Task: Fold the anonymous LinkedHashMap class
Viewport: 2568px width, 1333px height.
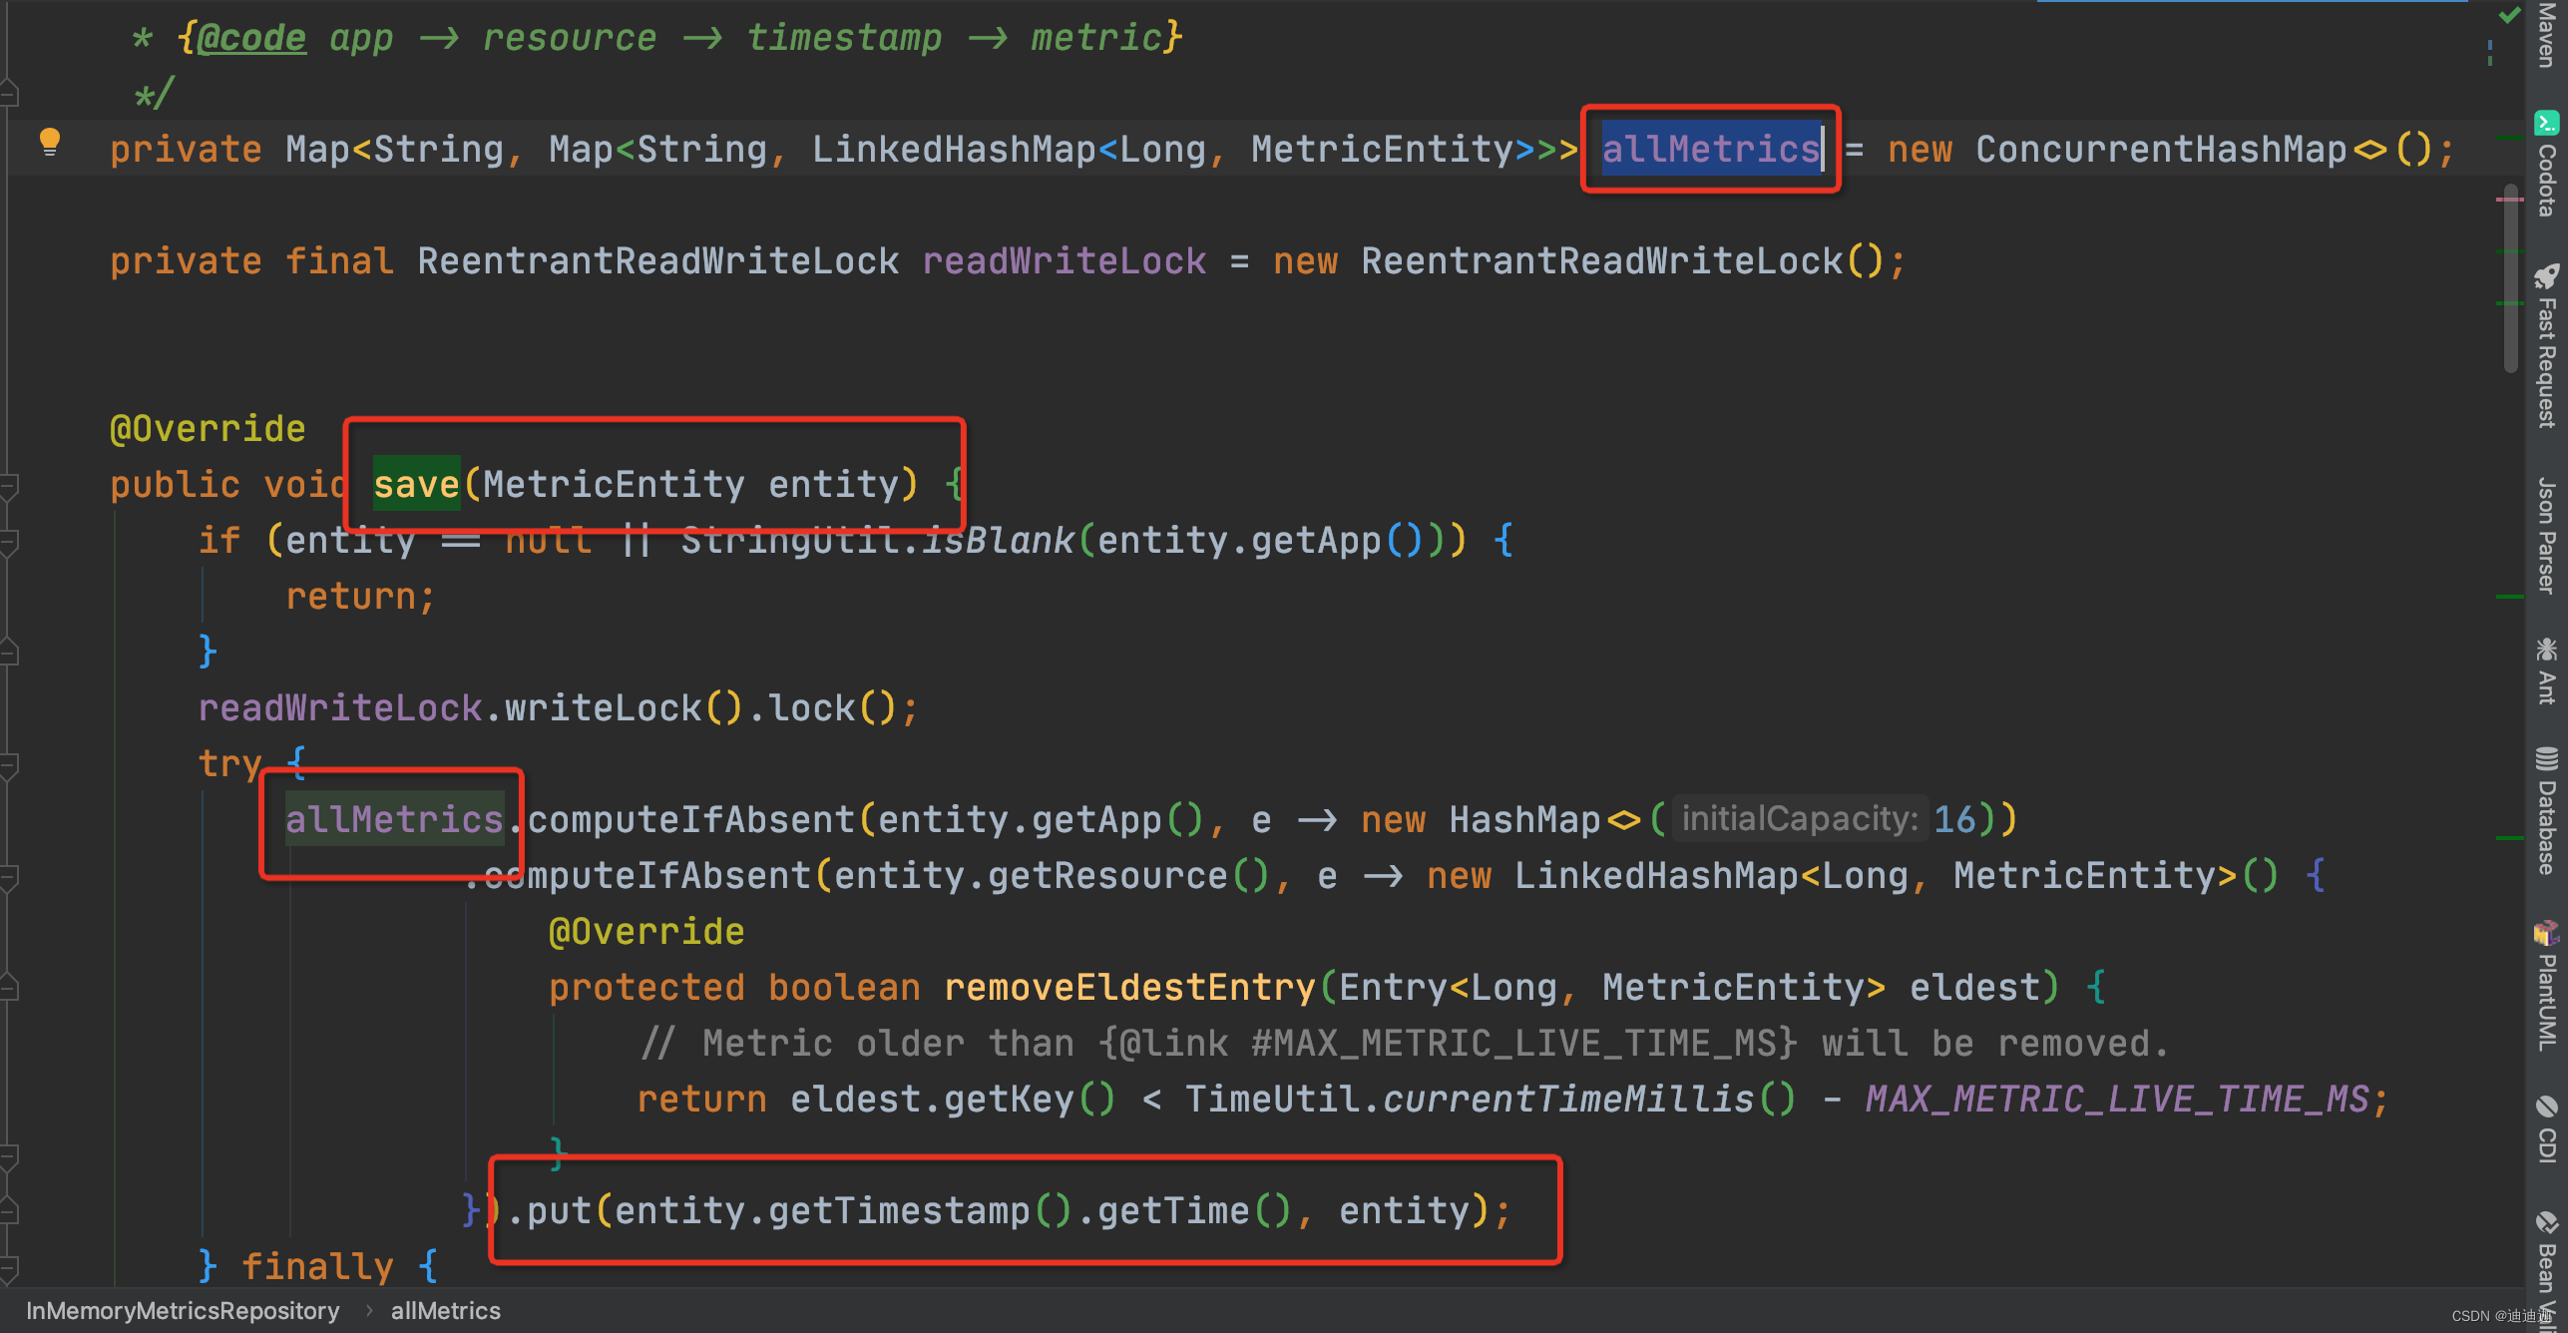Action: click(9, 877)
